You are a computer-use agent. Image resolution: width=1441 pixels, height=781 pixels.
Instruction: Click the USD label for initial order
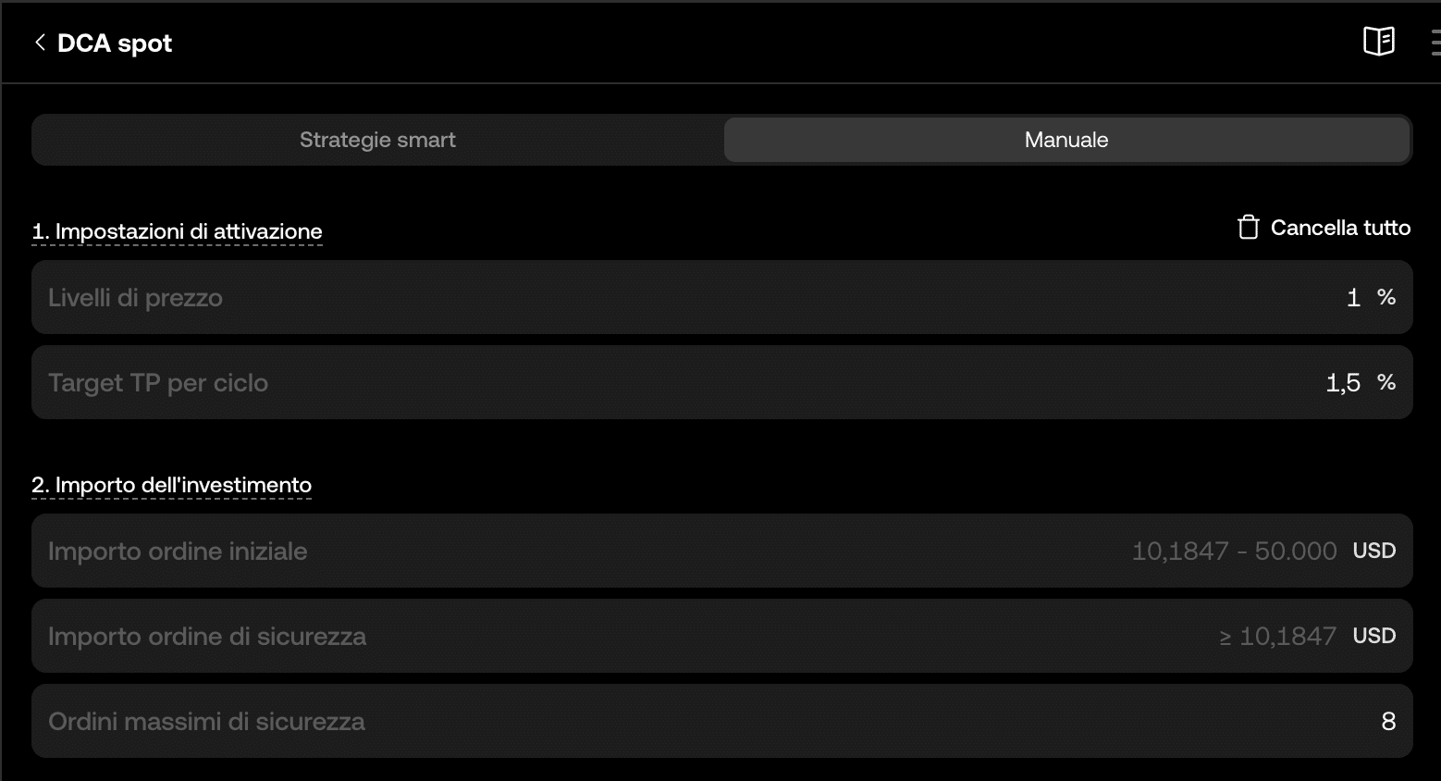[x=1374, y=551]
